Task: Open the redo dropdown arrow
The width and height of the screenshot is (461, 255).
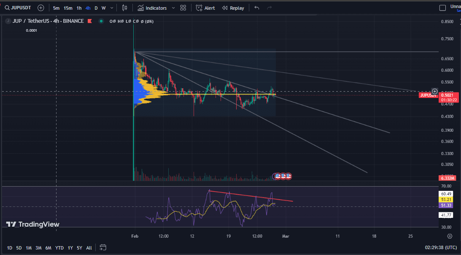Action: point(269,7)
